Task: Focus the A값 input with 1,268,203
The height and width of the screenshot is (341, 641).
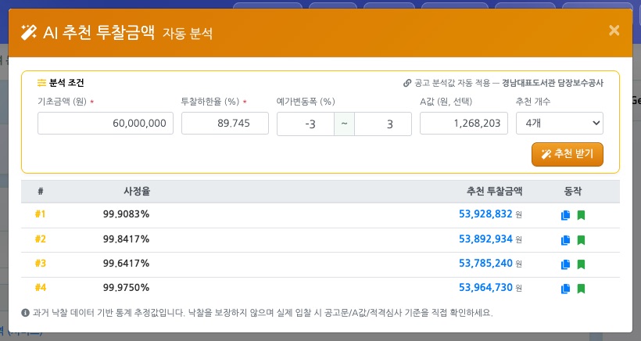Action: (x=464, y=123)
